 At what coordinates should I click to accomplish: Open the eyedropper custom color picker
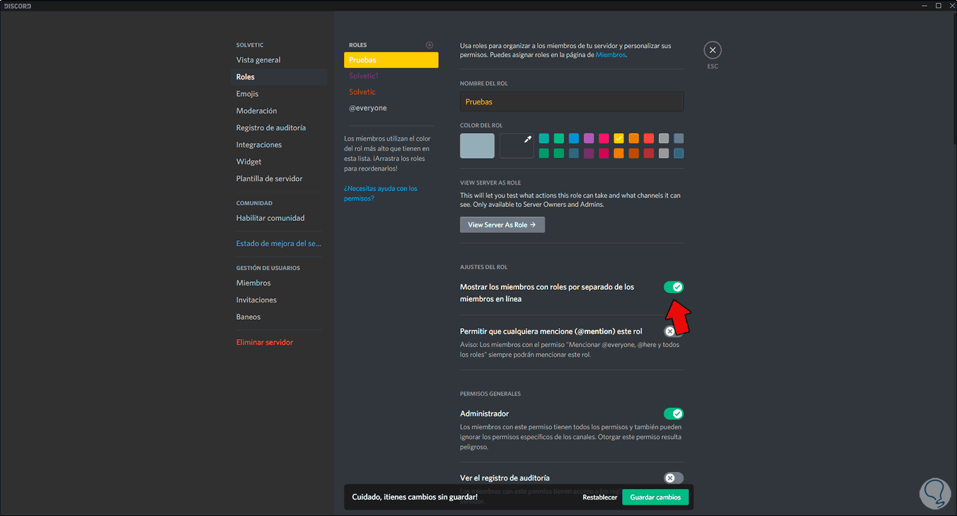(x=517, y=145)
